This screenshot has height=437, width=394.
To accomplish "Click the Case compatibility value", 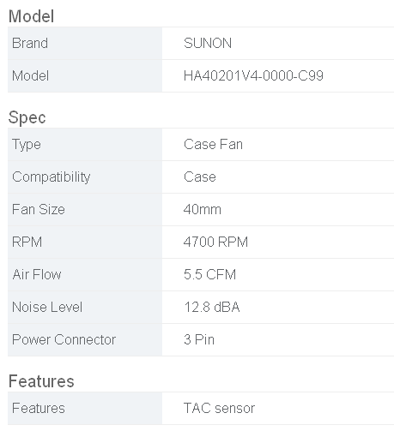I will (x=200, y=177).
